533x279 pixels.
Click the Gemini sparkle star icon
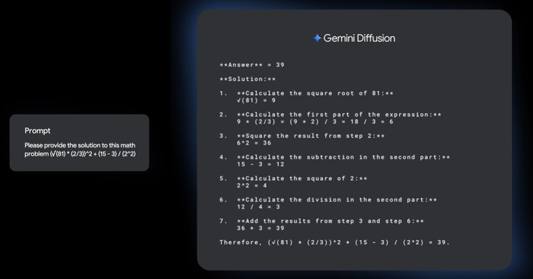click(x=317, y=38)
